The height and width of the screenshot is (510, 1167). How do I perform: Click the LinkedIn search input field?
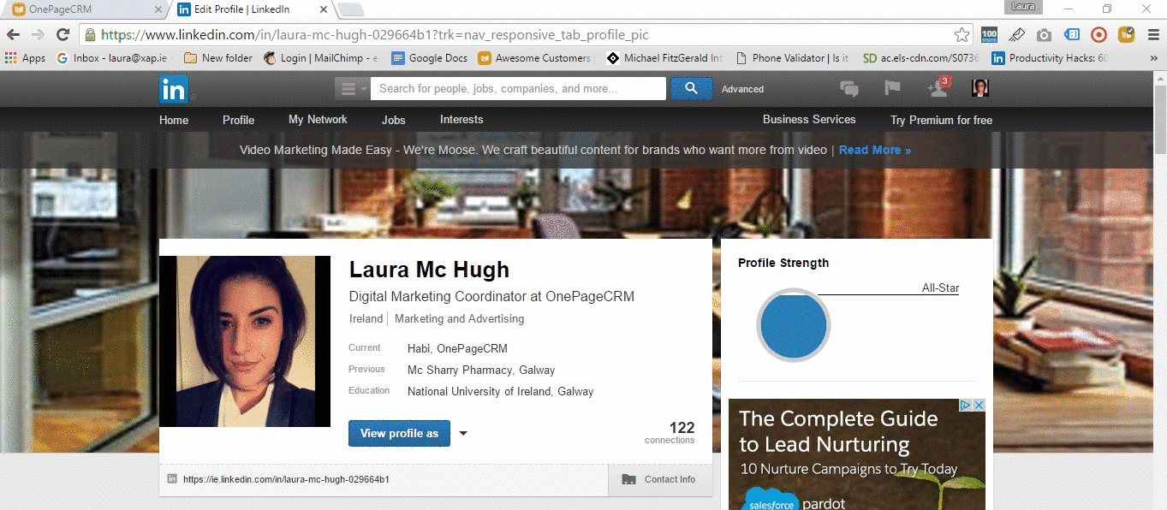(x=518, y=88)
